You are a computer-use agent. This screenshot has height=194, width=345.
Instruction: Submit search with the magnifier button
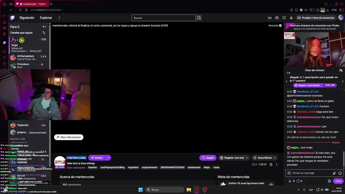click(x=199, y=18)
